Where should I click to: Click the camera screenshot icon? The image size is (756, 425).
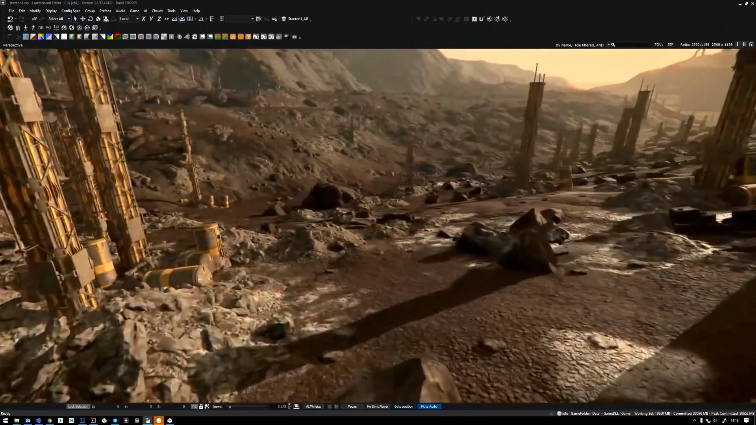(295, 37)
